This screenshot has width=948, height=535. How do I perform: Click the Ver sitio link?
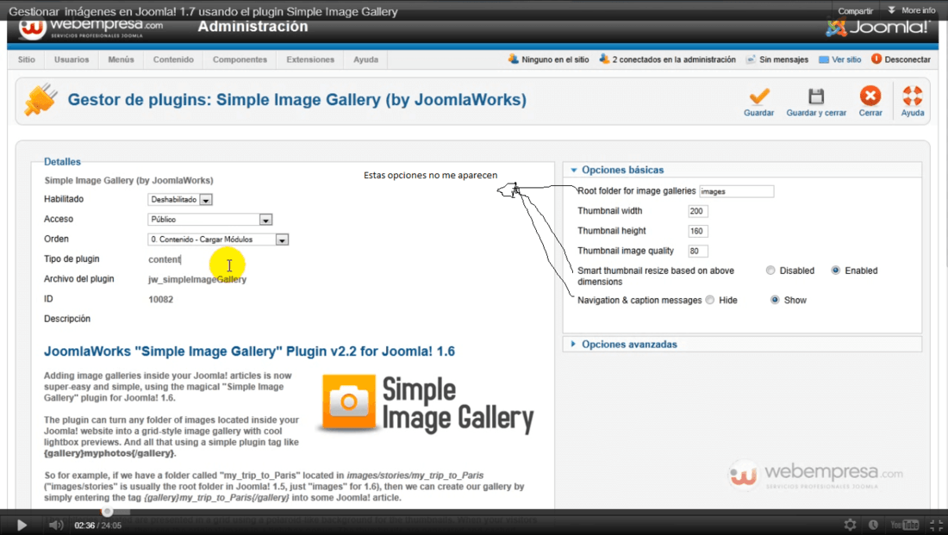point(846,59)
